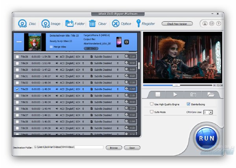Open the user account icon in the toolbar
Screen dimensions: 236x168
(x=205, y=24)
